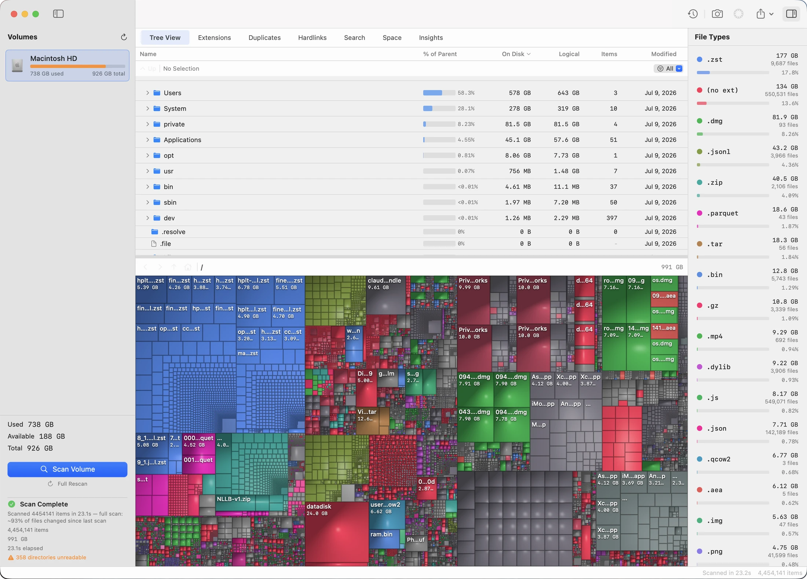
Task: Open the scan history clock icon
Action: pyautogui.click(x=693, y=14)
